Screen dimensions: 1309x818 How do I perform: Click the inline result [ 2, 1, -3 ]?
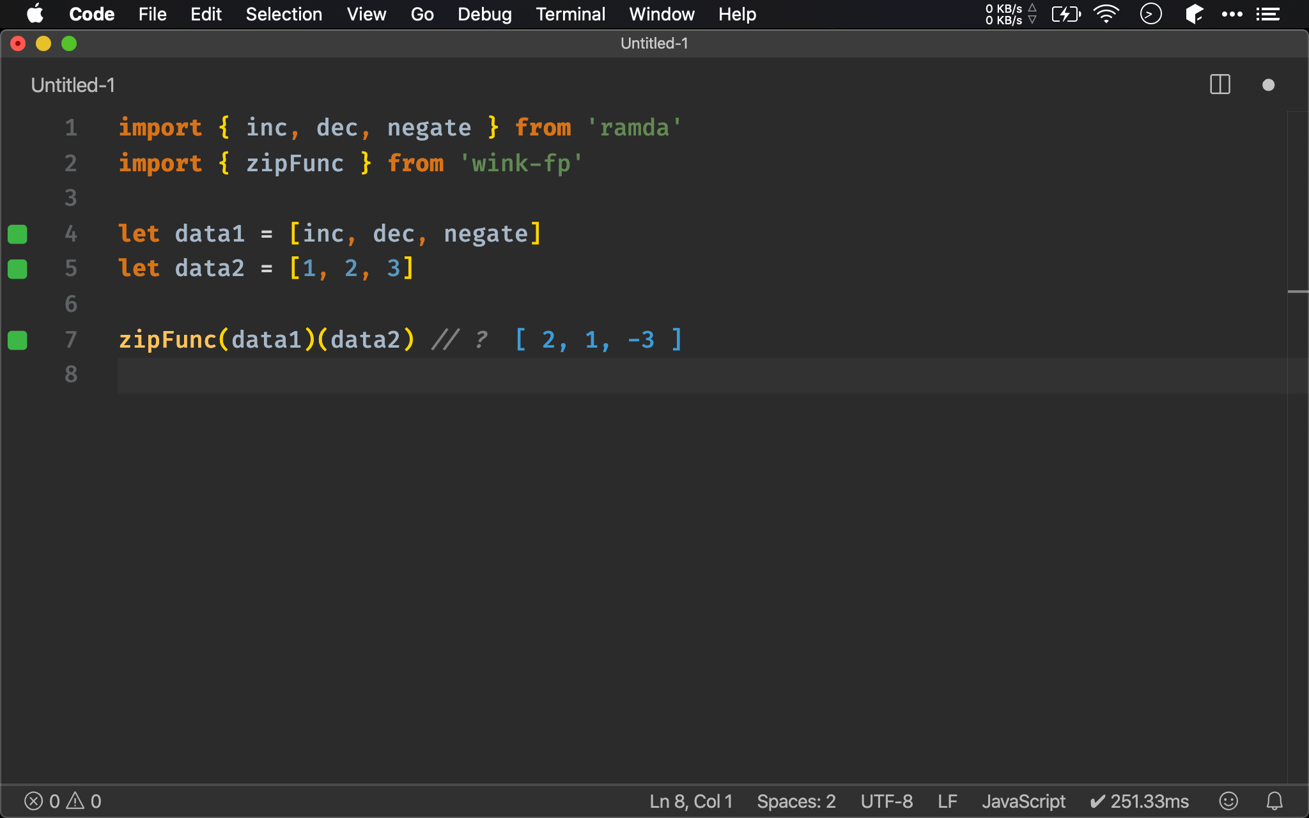click(599, 340)
